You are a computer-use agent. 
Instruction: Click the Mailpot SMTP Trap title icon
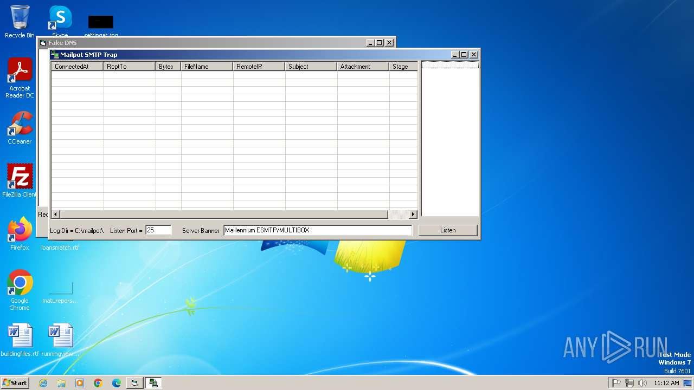point(54,55)
